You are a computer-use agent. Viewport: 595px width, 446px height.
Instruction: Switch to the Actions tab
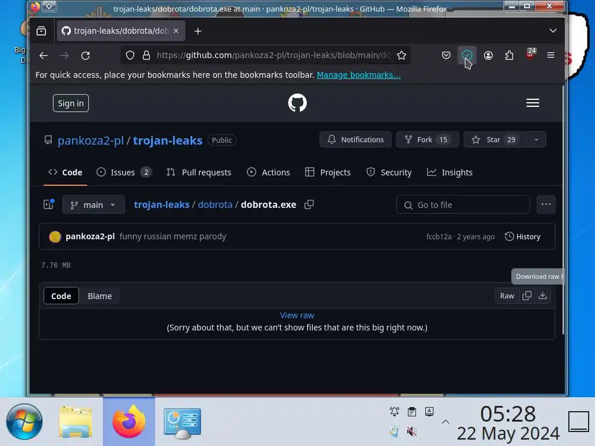268,172
